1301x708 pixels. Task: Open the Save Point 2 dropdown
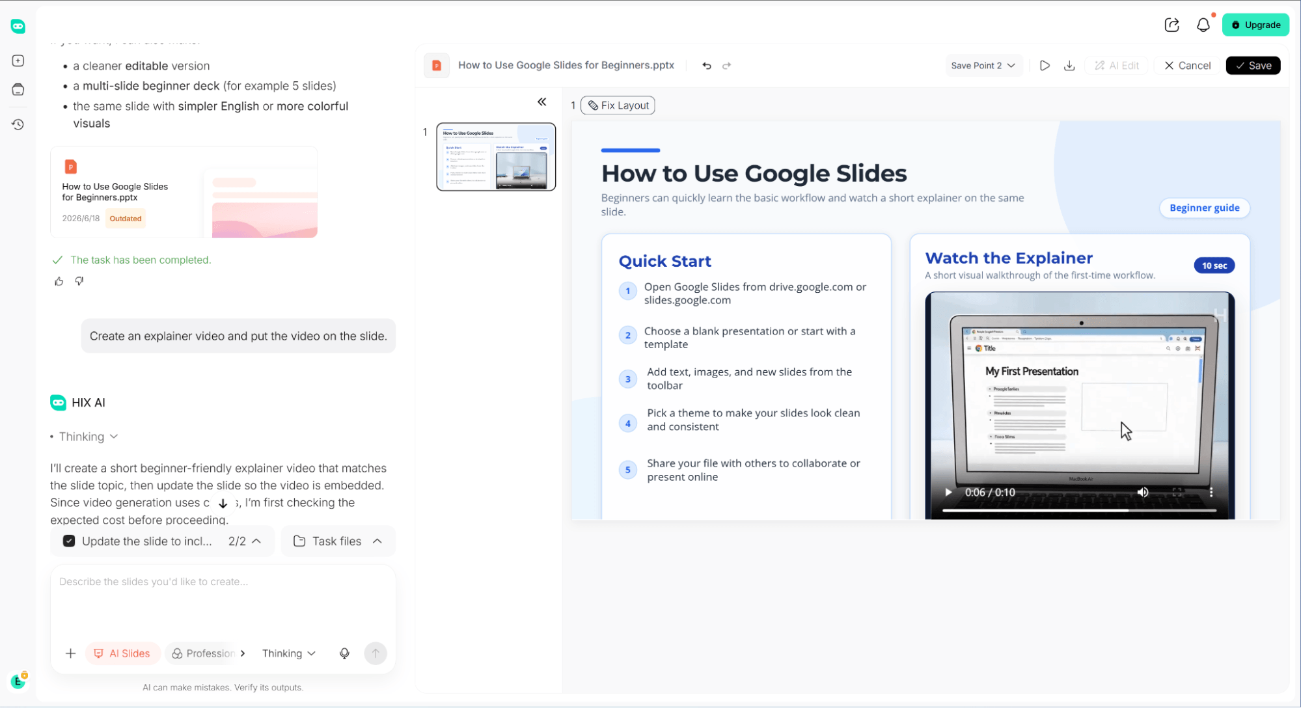tap(983, 66)
